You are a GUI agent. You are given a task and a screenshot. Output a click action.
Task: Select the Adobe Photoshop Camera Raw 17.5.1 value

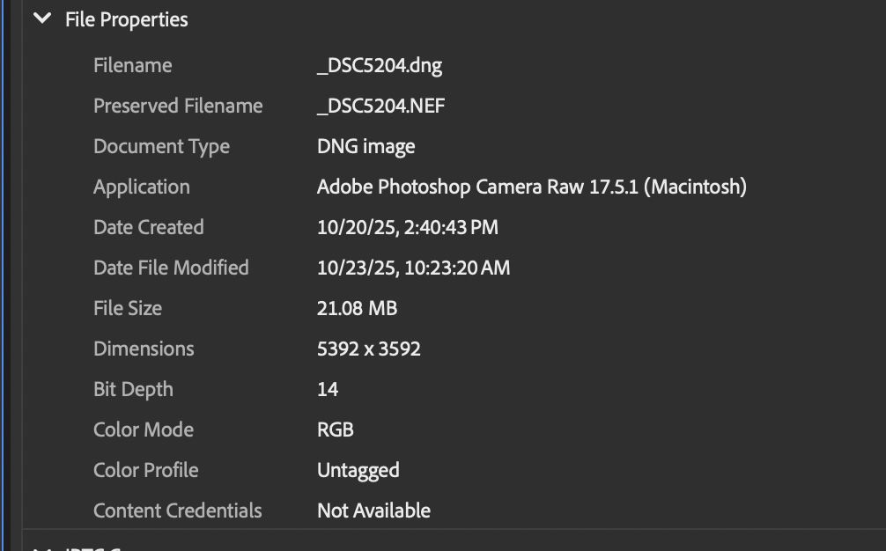(531, 187)
